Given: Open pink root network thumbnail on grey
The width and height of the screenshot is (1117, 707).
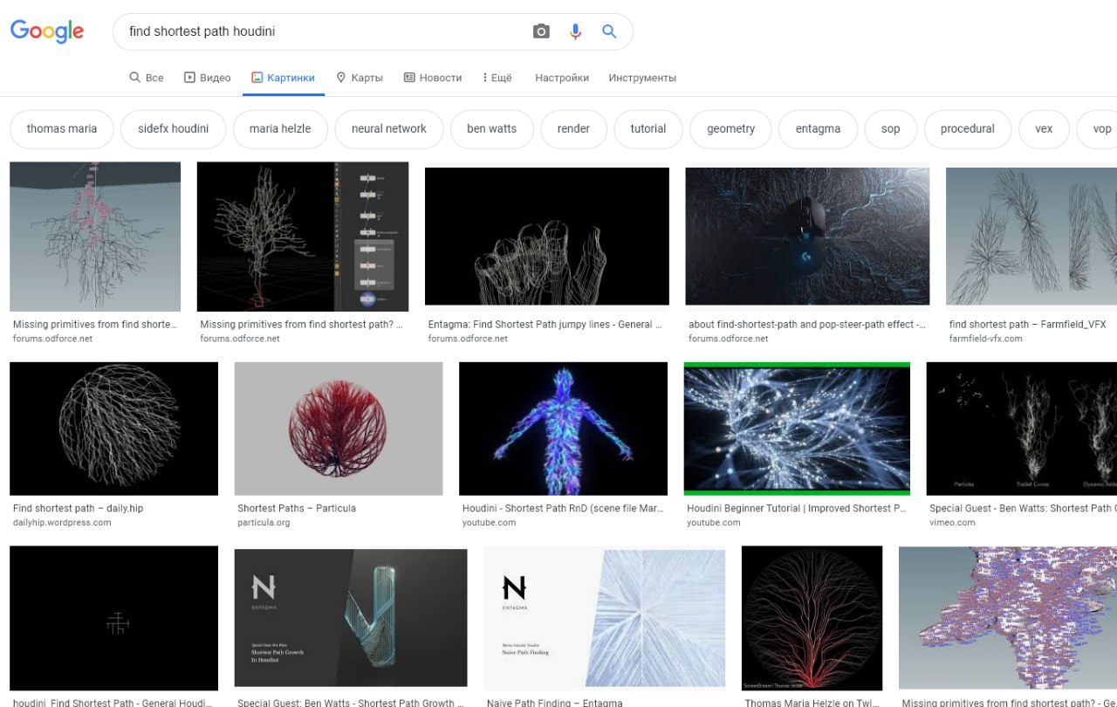Looking at the screenshot, I should click(95, 237).
